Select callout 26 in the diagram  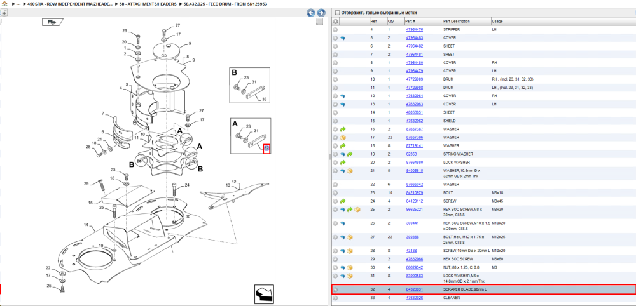tap(125, 30)
